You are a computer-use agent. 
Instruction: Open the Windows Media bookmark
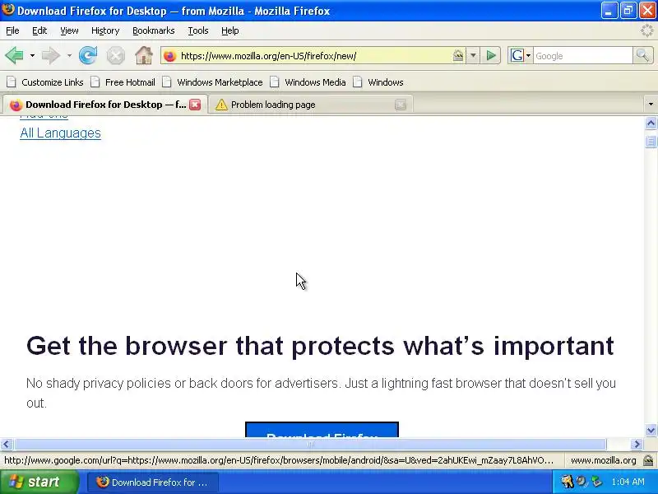308,82
